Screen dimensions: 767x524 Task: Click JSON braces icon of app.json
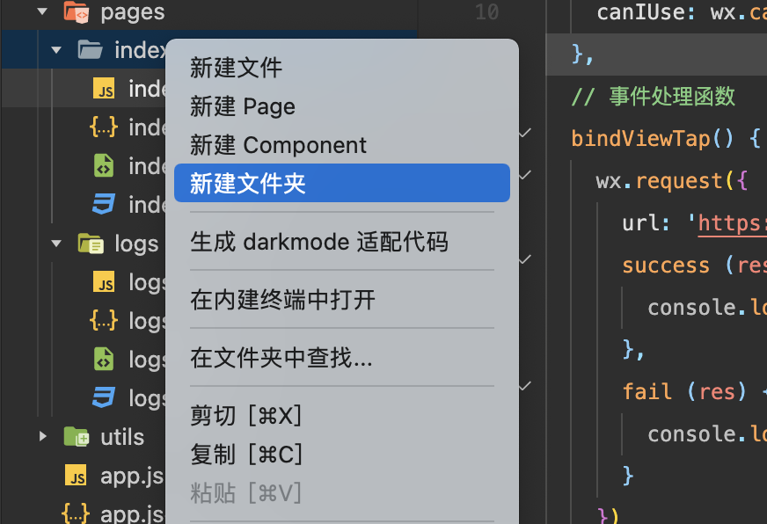click(x=76, y=513)
